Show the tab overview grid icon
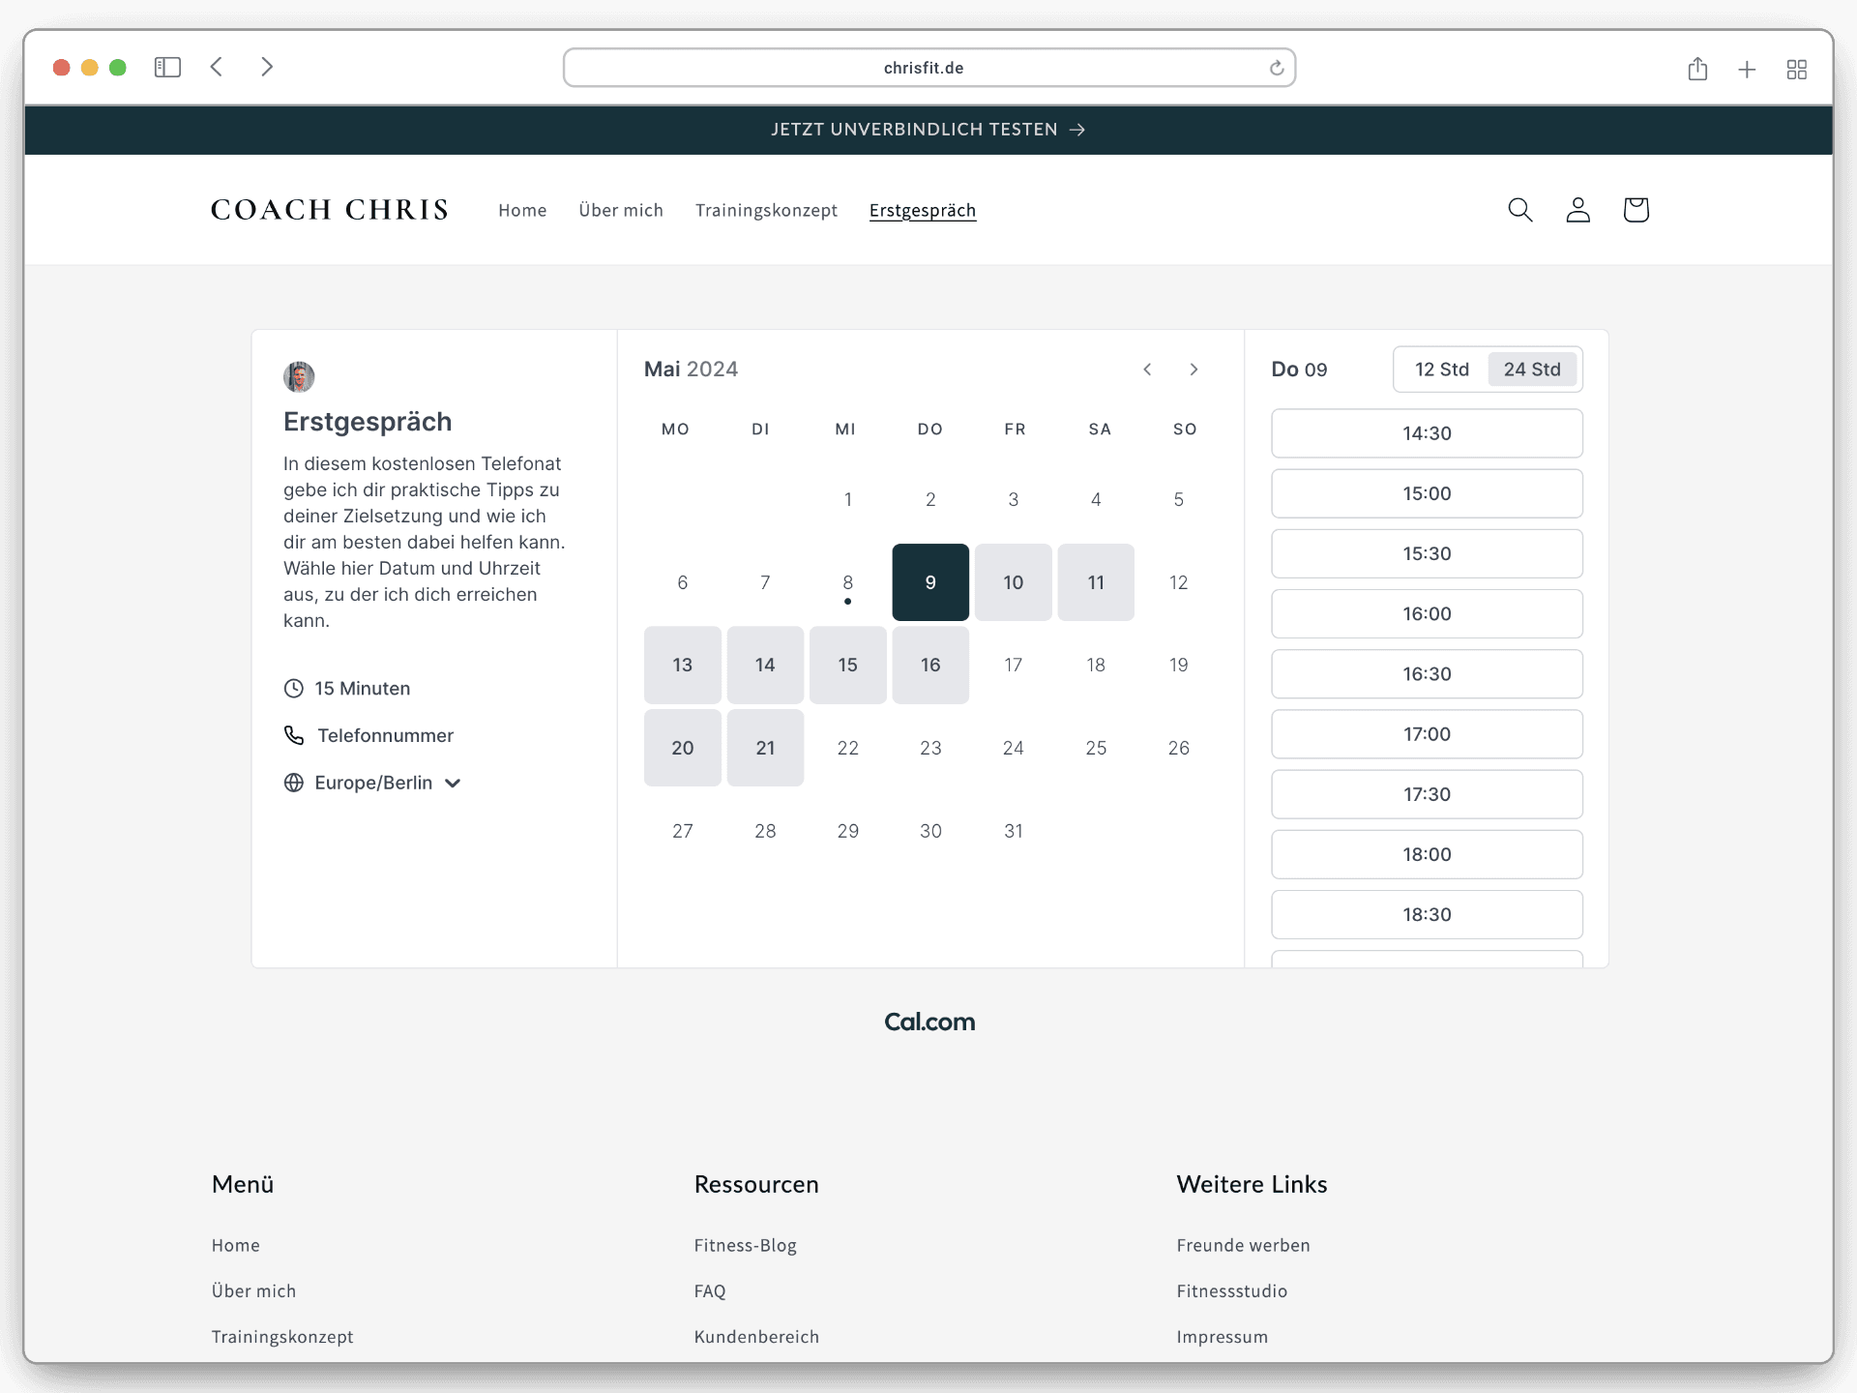Image resolution: width=1857 pixels, height=1393 pixels. (1797, 70)
